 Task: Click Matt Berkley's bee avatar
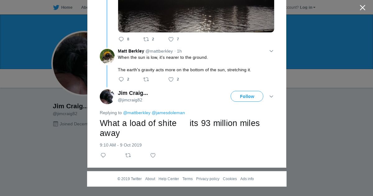point(107,56)
